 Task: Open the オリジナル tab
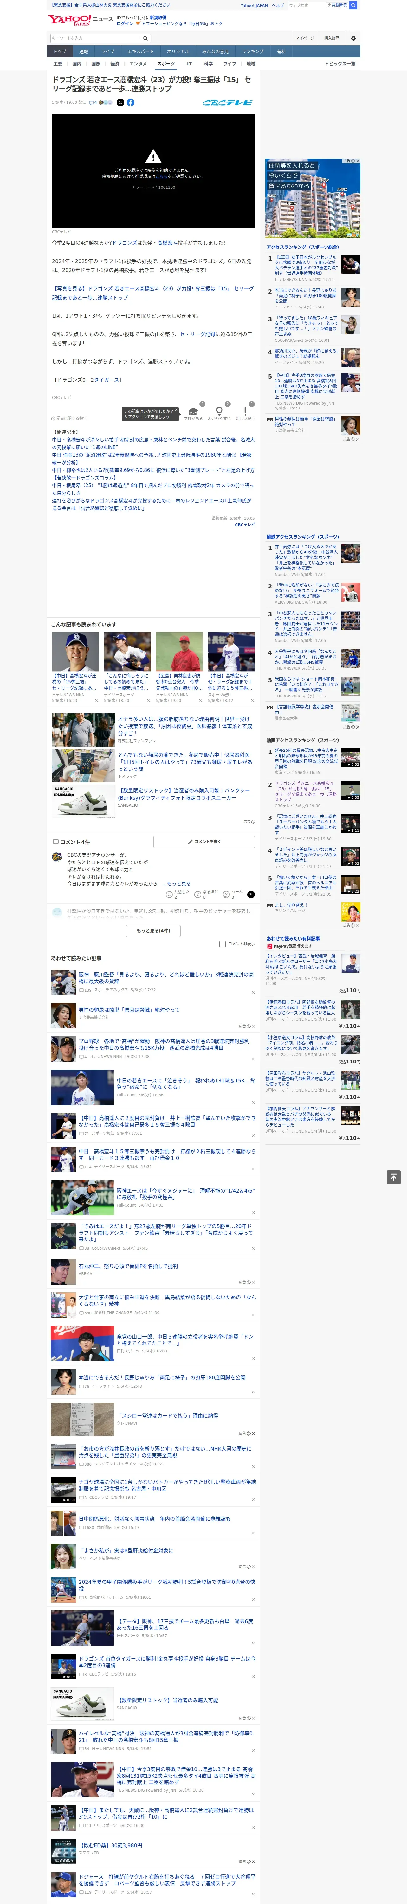click(178, 52)
